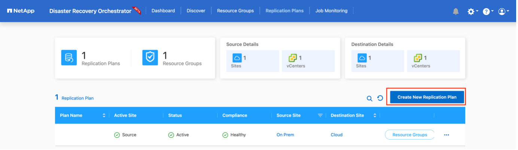Click the Resource Groups shield icon

(150, 58)
